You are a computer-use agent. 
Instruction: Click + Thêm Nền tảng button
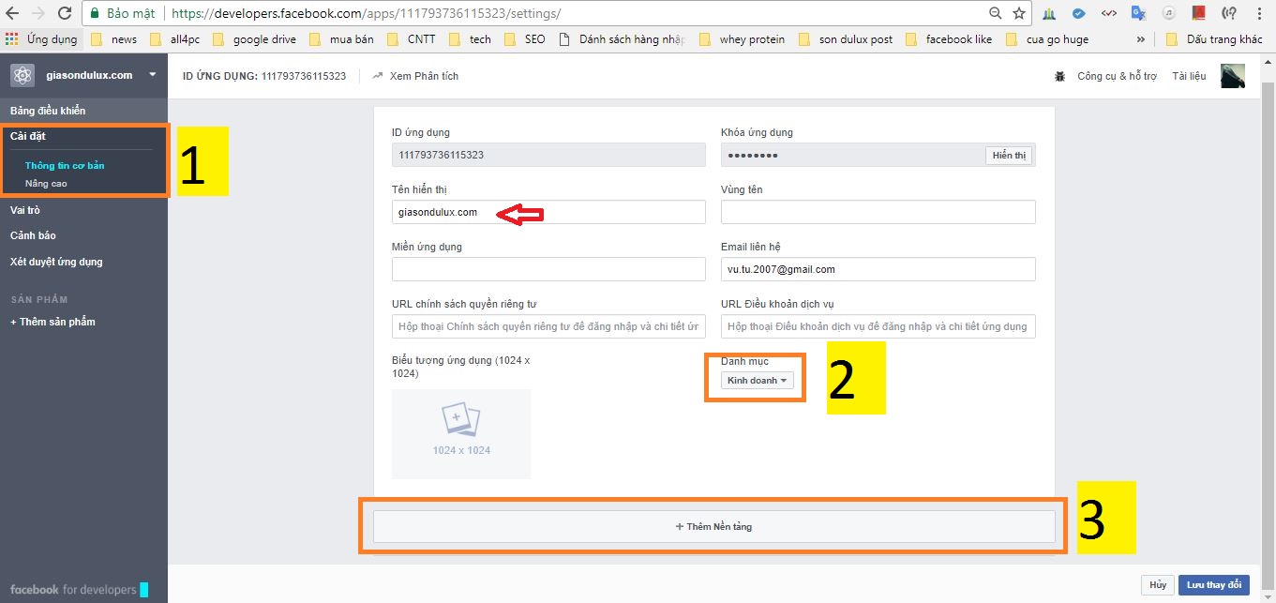714,526
